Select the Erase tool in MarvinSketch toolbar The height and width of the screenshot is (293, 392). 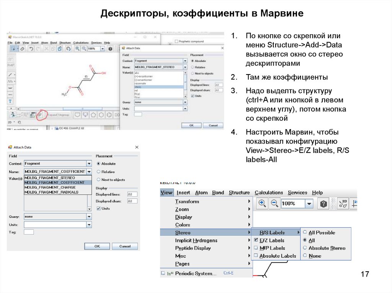(x=22, y=49)
